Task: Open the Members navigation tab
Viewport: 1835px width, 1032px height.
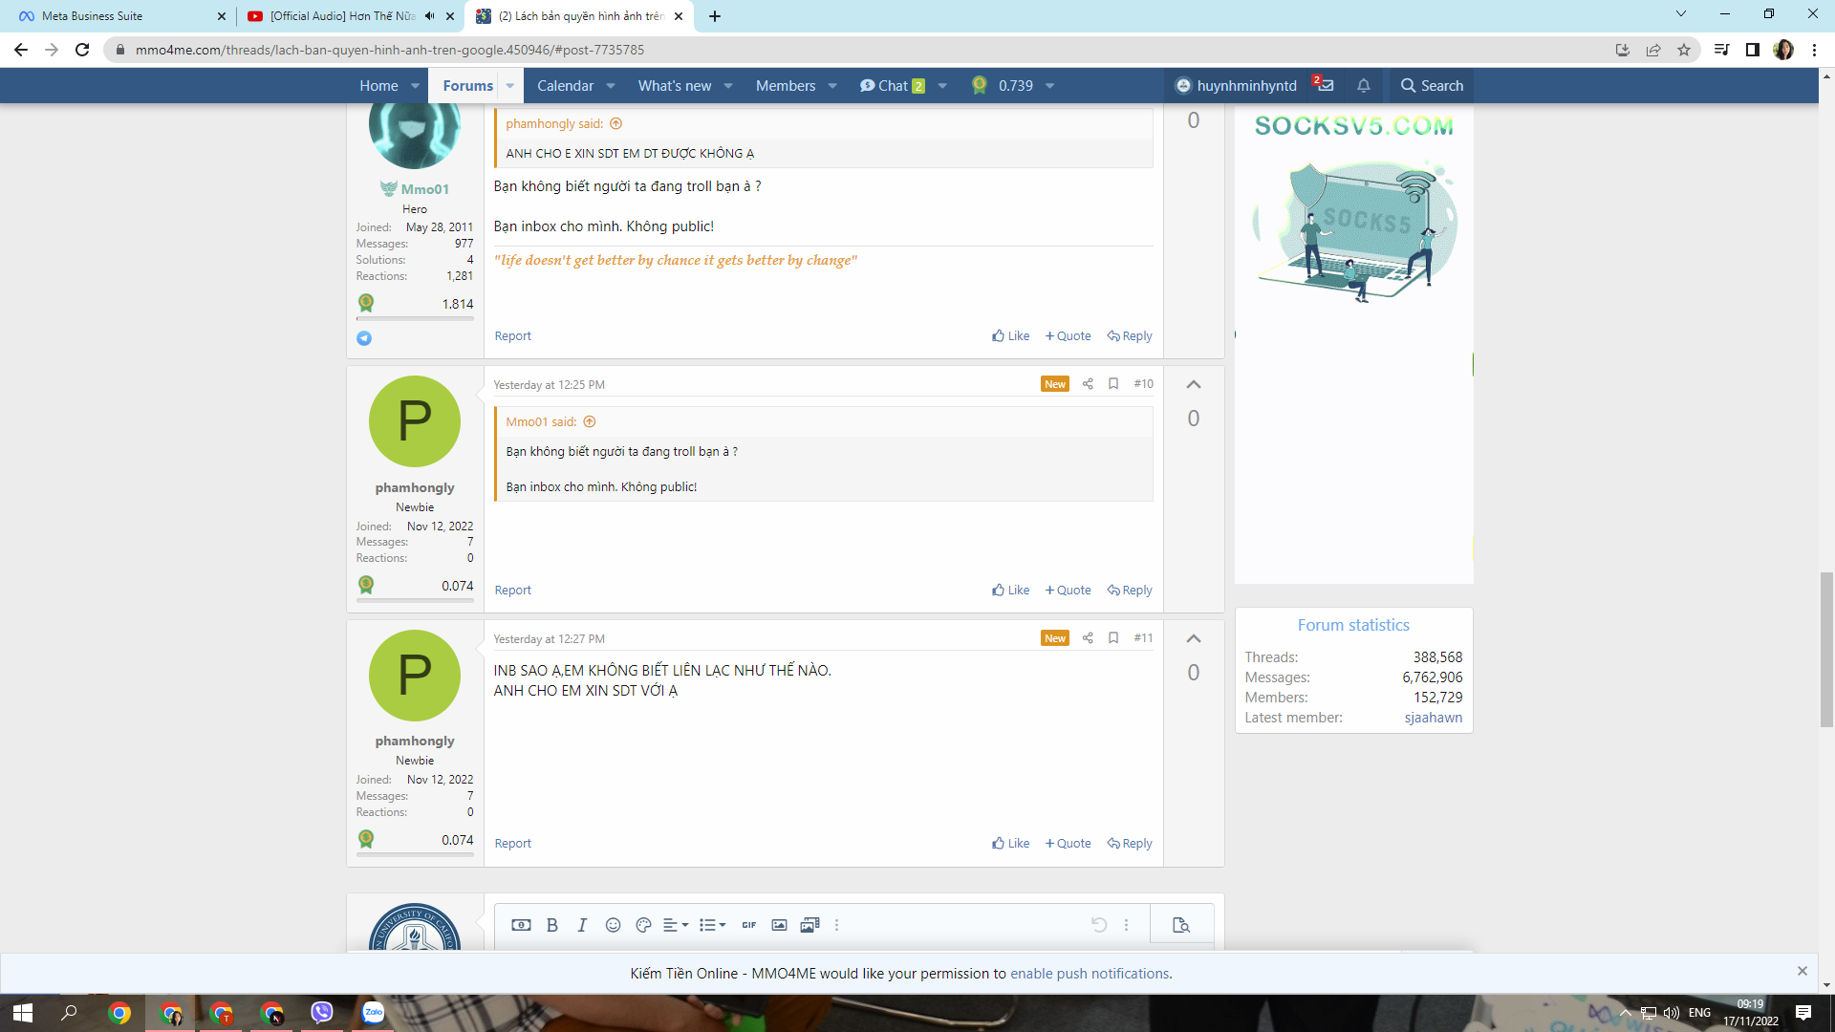Action: click(x=785, y=86)
